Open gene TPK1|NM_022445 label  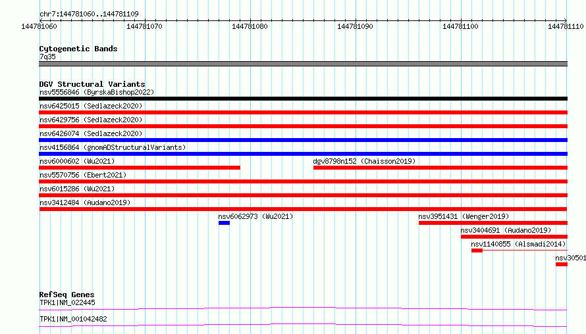click(x=67, y=302)
